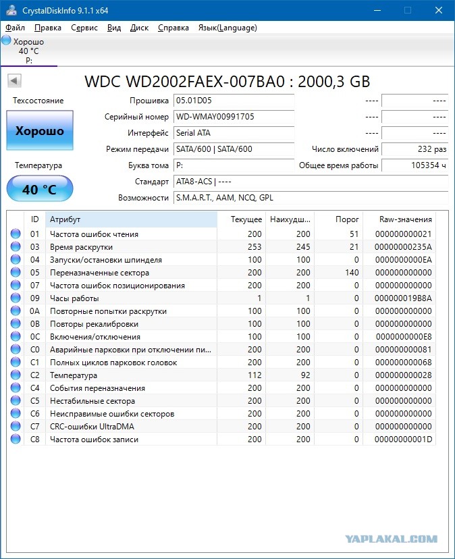Click status orb for Нестабильные сектора

(16, 401)
